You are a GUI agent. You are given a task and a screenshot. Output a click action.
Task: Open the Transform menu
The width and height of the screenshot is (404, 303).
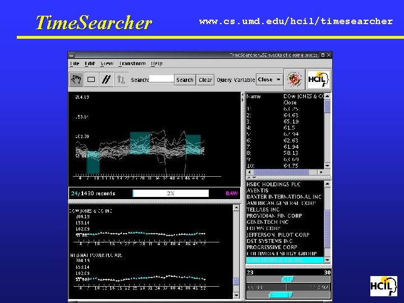click(132, 63)
